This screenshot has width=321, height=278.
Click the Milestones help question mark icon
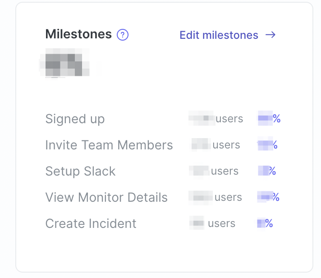click(123, 35)
